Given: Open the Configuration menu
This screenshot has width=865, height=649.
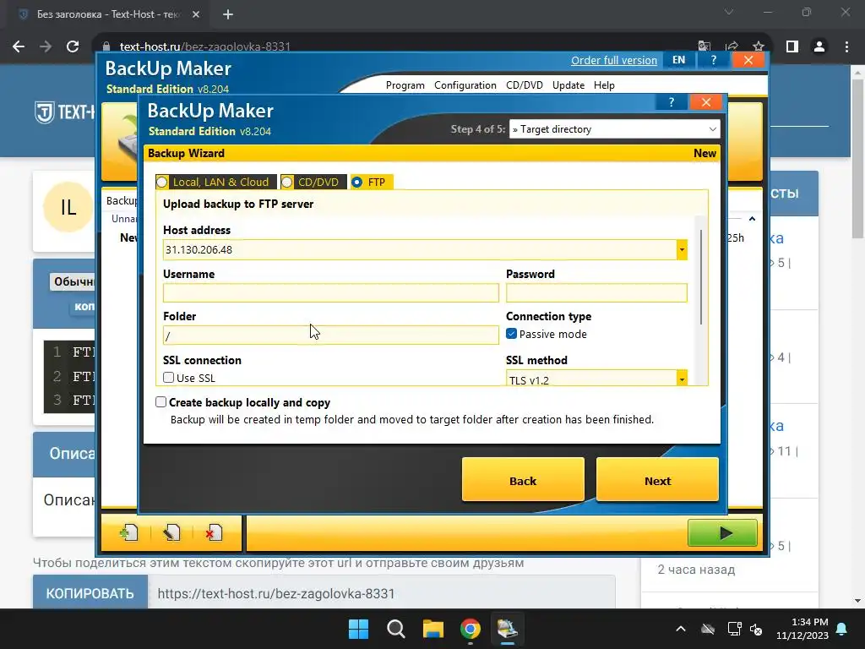Looking at the screenshot, I should coord(465,85).
